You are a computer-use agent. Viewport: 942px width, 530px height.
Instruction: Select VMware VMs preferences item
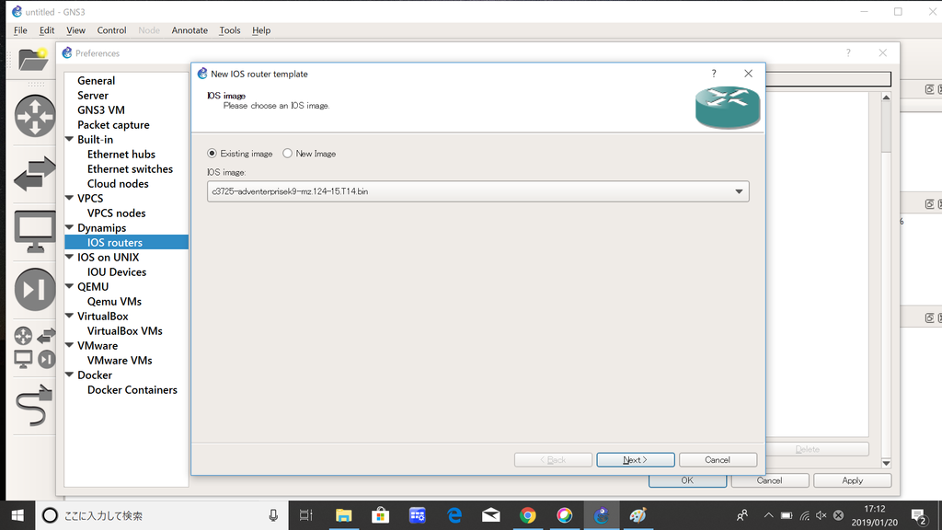coord(120,360)
